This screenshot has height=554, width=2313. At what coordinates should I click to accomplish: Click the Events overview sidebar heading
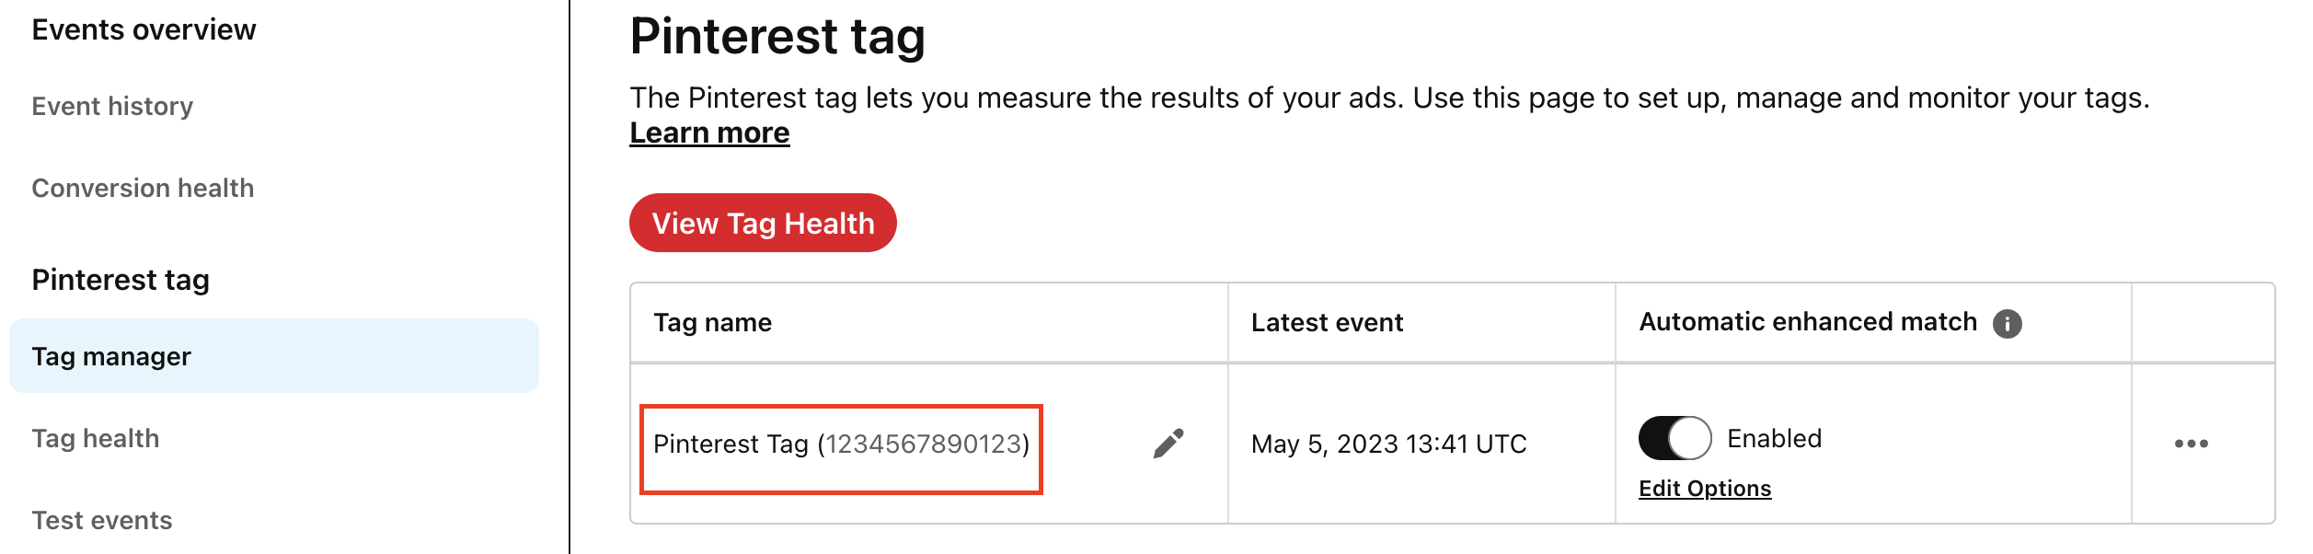coord(144,30)
